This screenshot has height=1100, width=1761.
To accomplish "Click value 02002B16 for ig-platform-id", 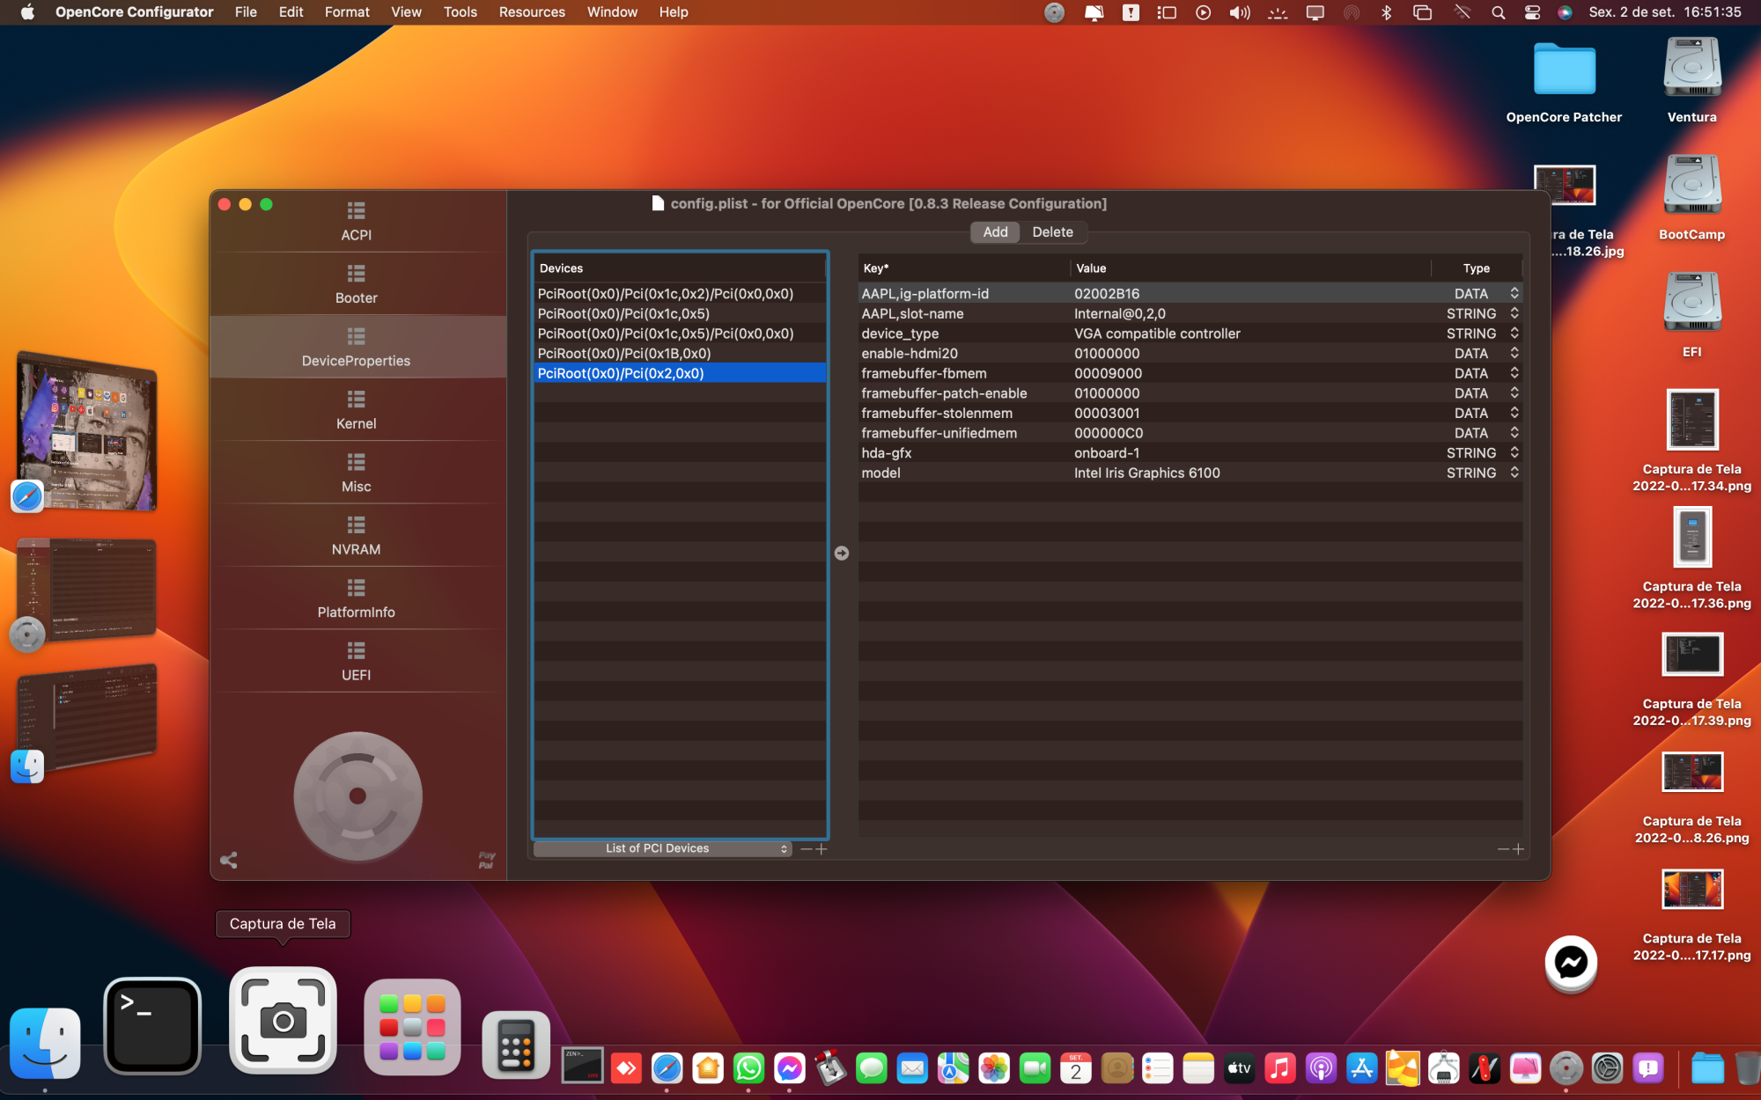I will [x=1107, y=293].
